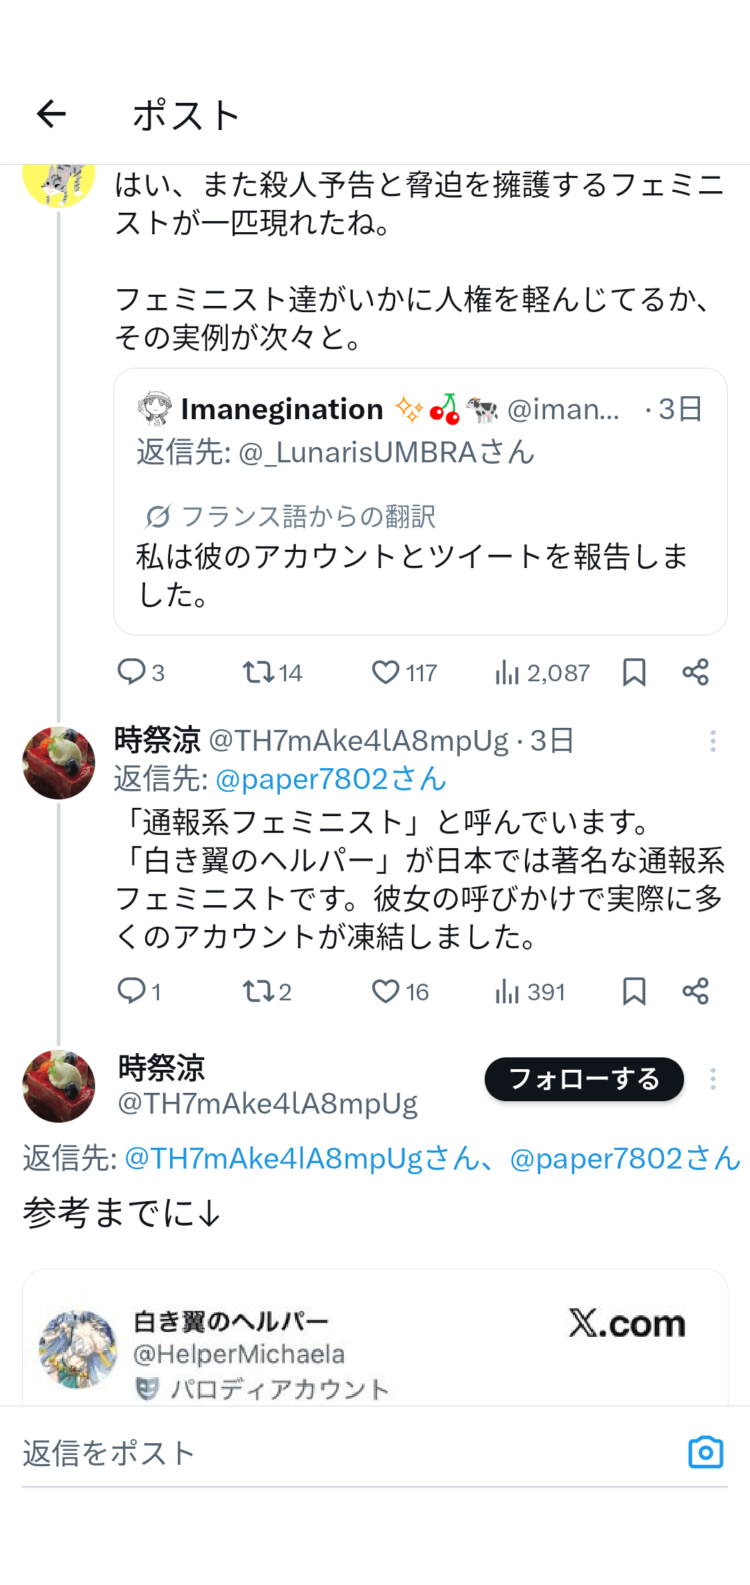Viewport: 750px width, 1585px height.
Task: Tap the フォローする button
Action: (583, 1079)
